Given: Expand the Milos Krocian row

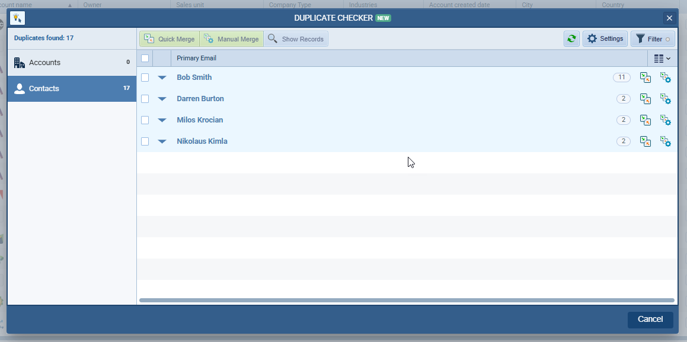Looking at the screenshot, I should coord(162,120).
